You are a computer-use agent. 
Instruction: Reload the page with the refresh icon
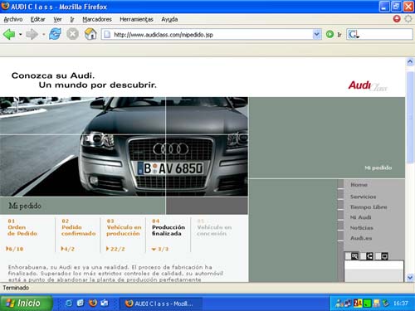click(x=55, y=34)
